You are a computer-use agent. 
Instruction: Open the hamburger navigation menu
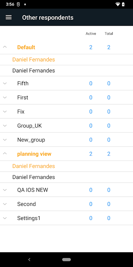(x=9, y=17)
